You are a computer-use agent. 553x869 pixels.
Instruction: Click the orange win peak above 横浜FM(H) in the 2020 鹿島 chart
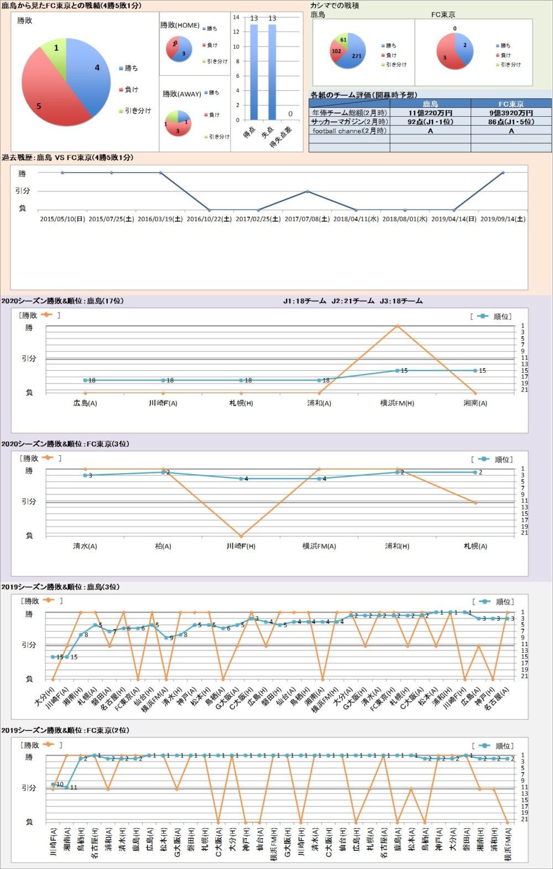point(397,326)
